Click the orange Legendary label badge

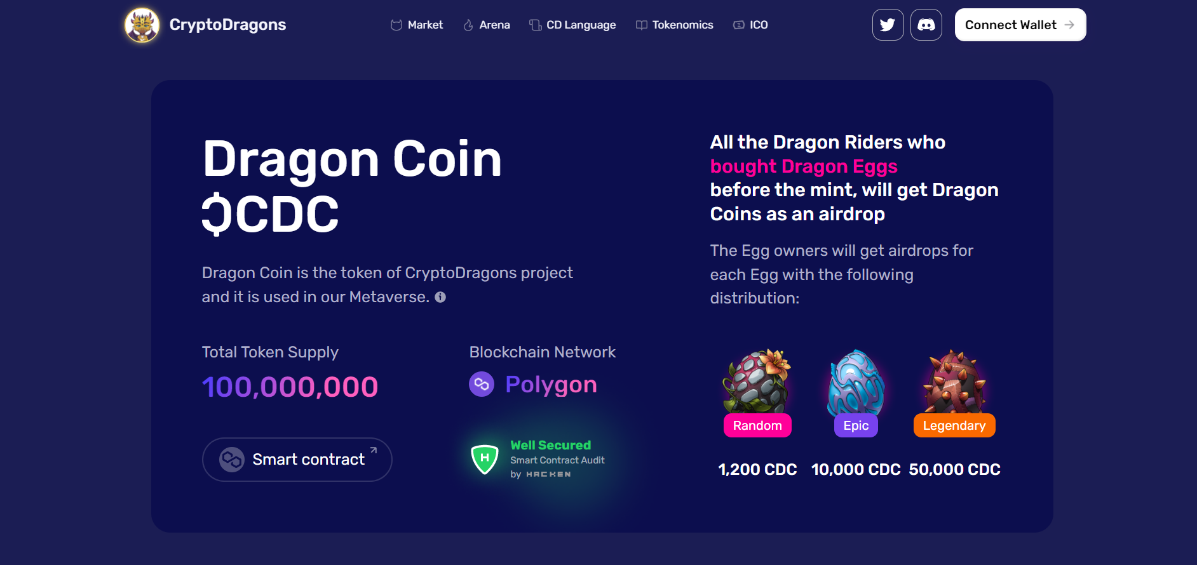click(x=954, y=425)
